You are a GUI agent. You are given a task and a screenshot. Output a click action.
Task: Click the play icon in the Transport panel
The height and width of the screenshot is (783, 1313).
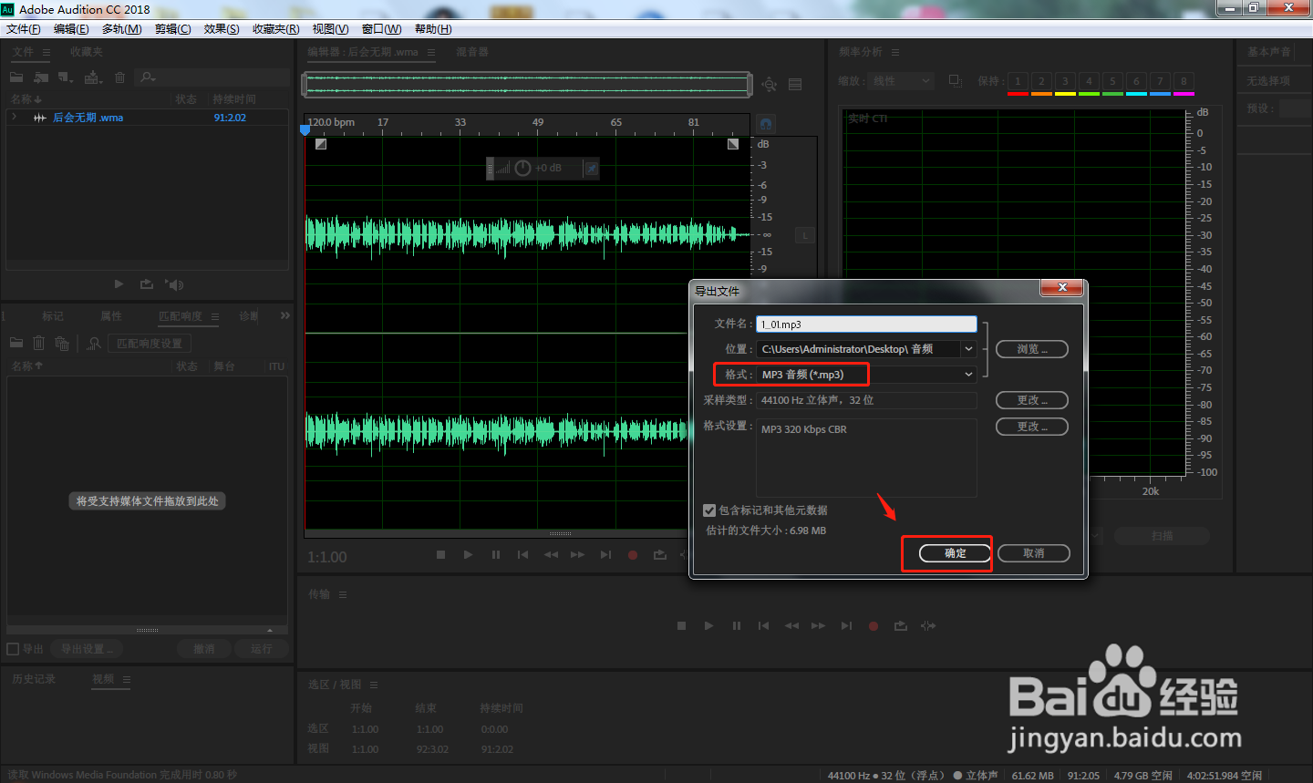click(708, 626)
